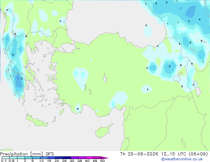Click the 40–45 mm magenta legend swatch

(x=90, y=158)
